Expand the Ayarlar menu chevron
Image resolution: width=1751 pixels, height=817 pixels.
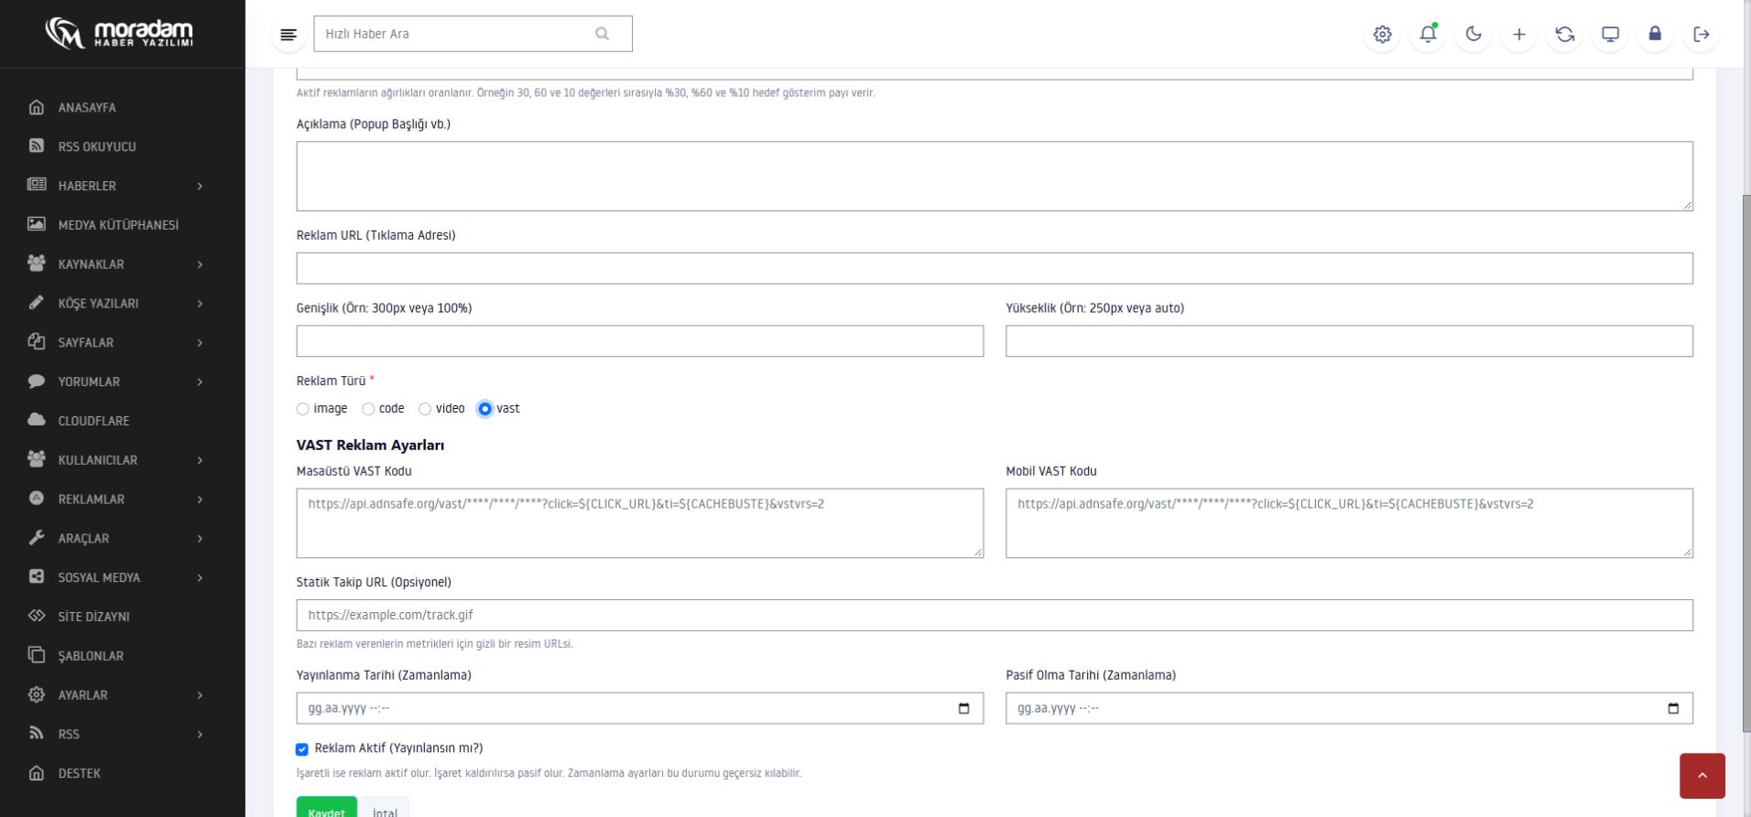coord(200,695)
